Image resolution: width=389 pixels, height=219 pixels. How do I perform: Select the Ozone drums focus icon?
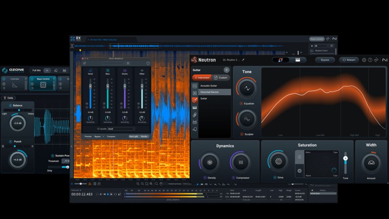click(x=64, y=71)
